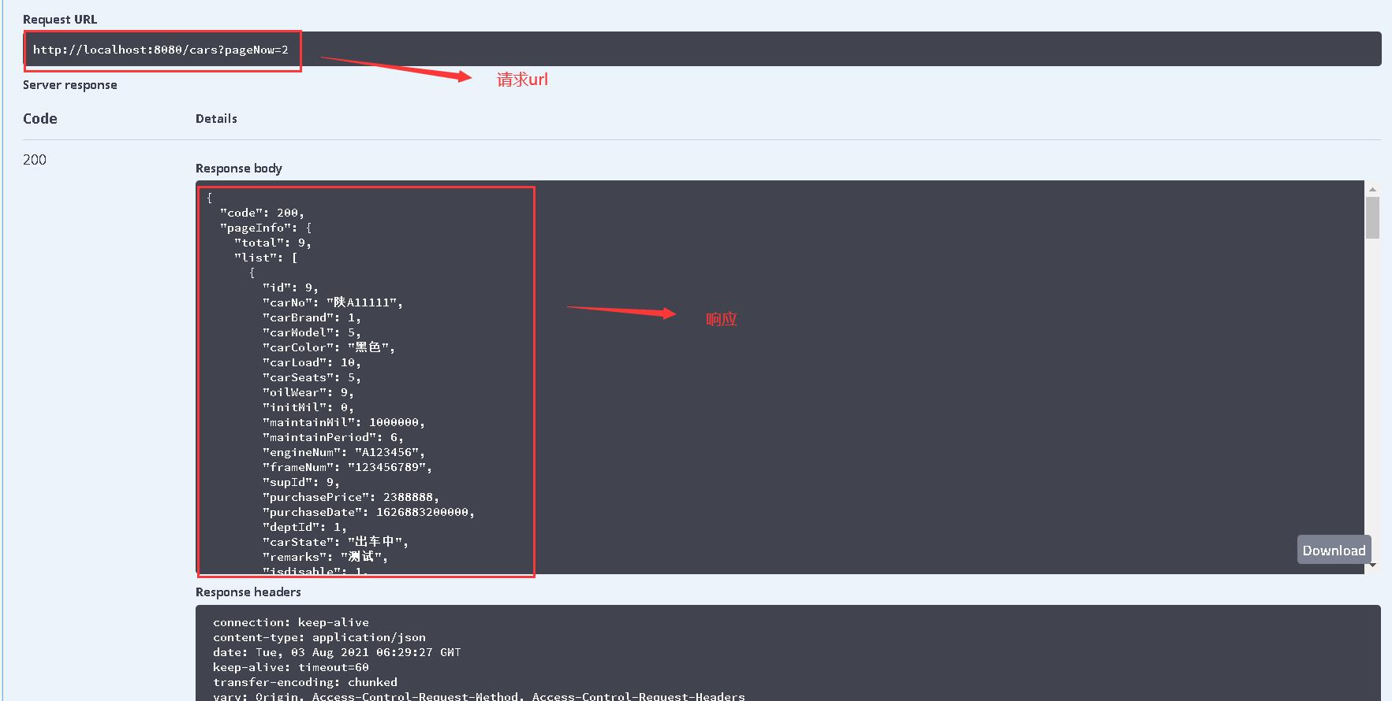Click the header "connection: keep-alive"
Image resolution: width=1392 pixels, height=701 pixels.
(291, 622)
